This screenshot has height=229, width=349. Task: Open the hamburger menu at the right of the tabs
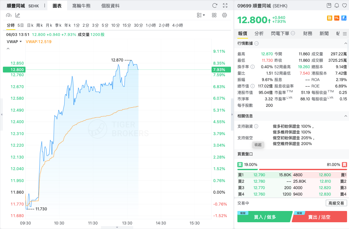click(x=345, y=34)
